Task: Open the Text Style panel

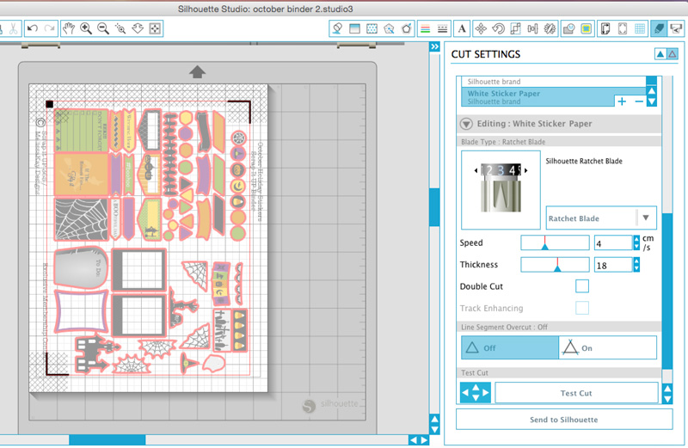Action: click(462, 29)
